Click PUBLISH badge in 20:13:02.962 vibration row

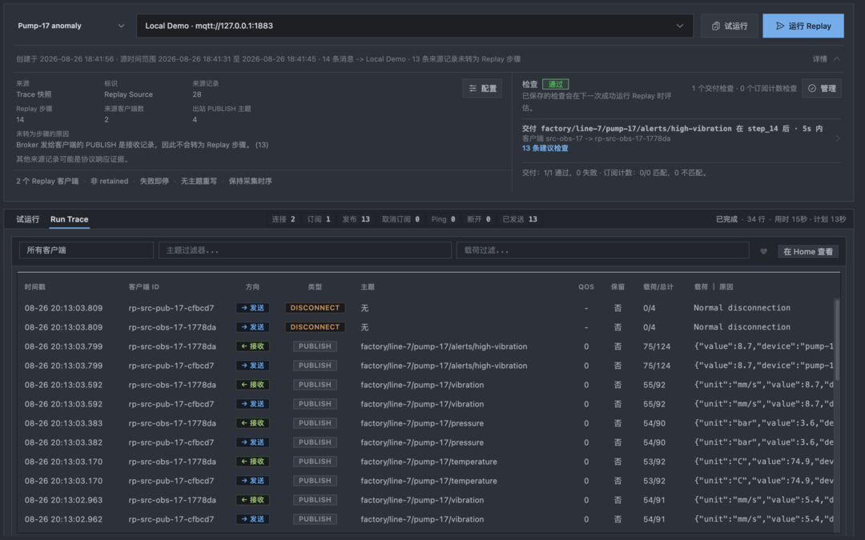point(315,519)
